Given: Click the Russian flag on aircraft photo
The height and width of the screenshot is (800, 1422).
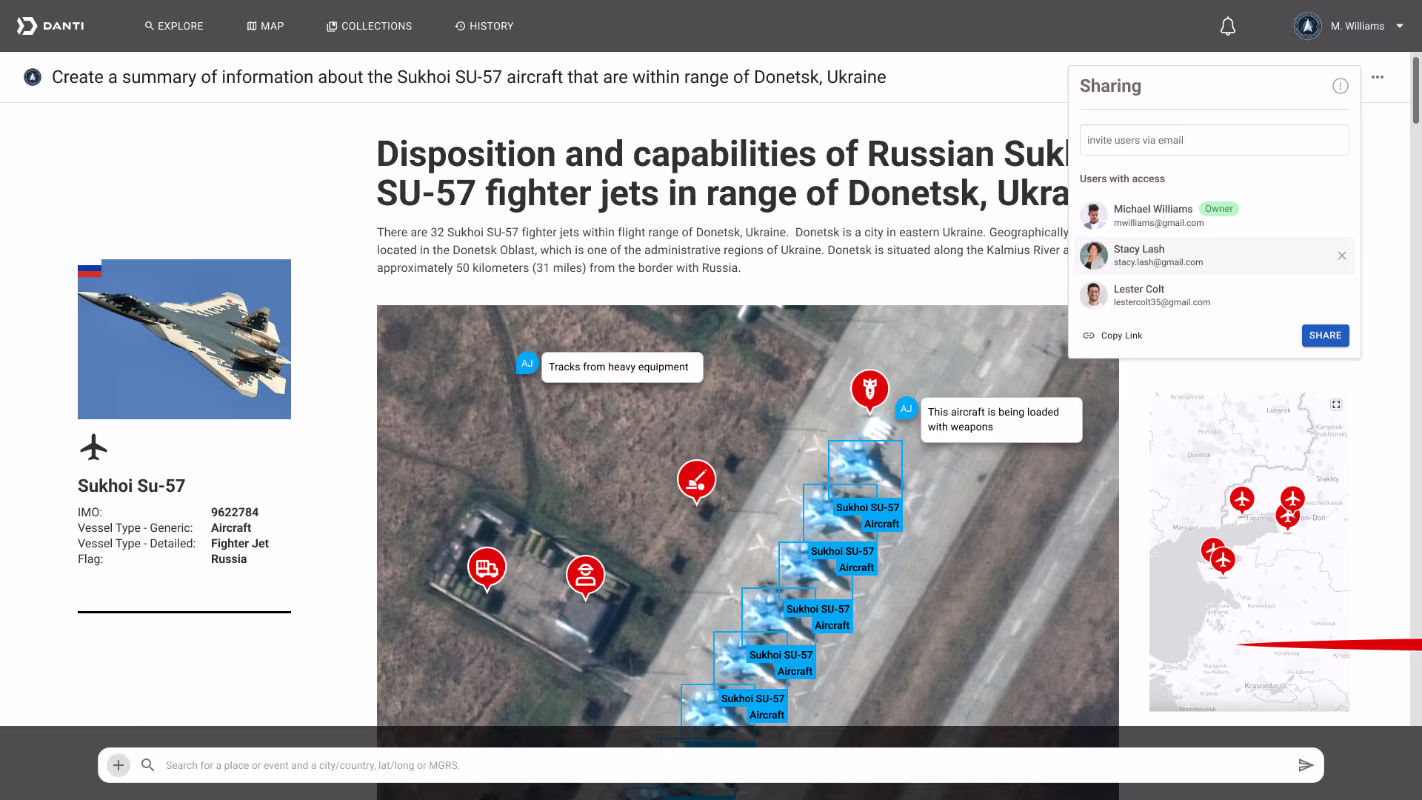Looking at the screenshot, I should tap(90, 270).
